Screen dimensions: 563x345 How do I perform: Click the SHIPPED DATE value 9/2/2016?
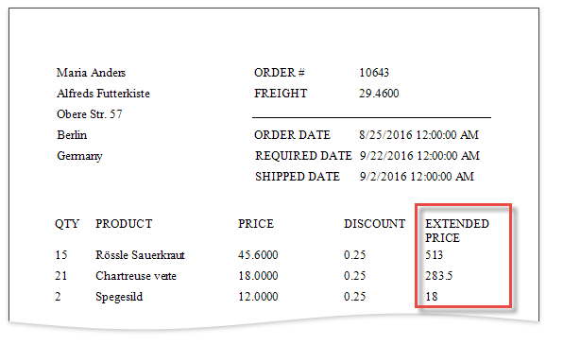click(417, 177)
